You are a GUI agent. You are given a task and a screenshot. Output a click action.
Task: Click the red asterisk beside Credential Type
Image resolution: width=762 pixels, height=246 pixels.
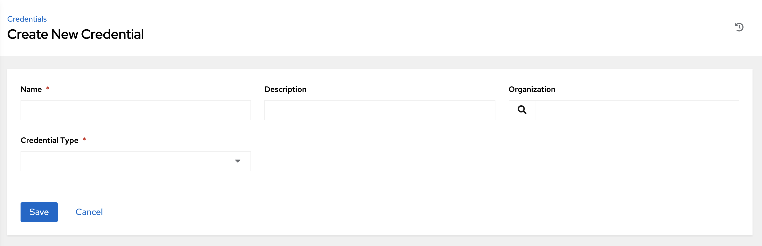(84, 139)
